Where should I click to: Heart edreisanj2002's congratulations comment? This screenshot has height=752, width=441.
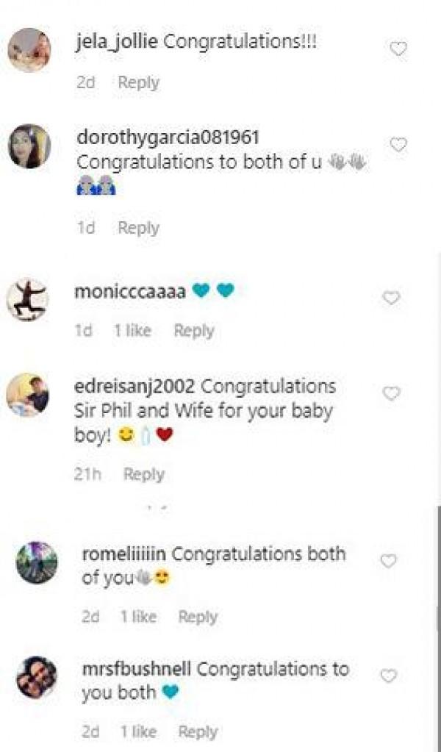(x=392, y=394)
